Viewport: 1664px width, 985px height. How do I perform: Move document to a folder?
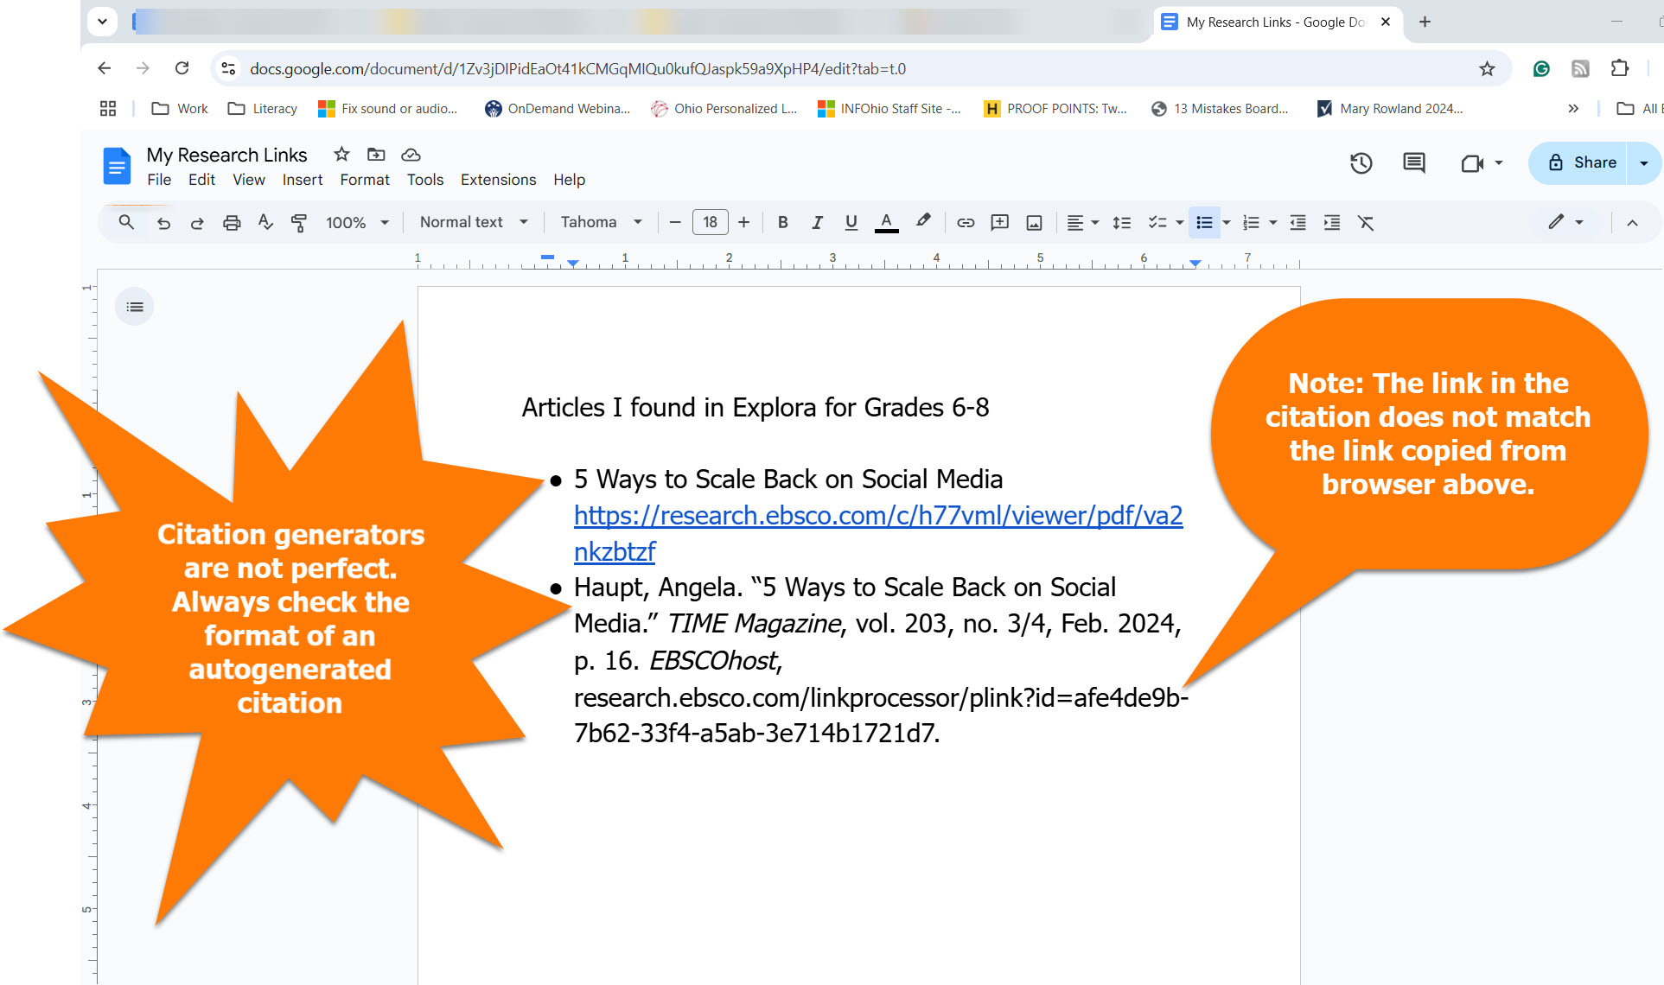pyautogui.click(x=376, y=155)
